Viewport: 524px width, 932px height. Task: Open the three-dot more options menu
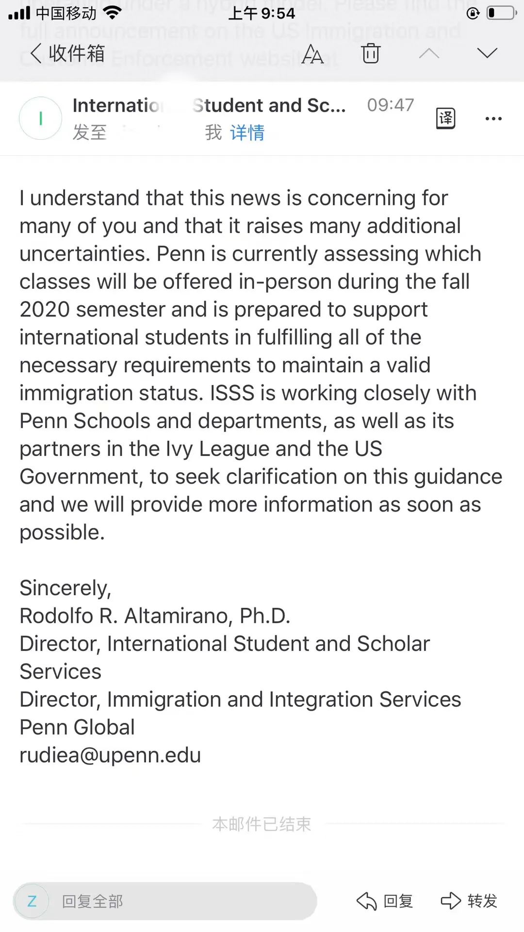click(493, 118)
